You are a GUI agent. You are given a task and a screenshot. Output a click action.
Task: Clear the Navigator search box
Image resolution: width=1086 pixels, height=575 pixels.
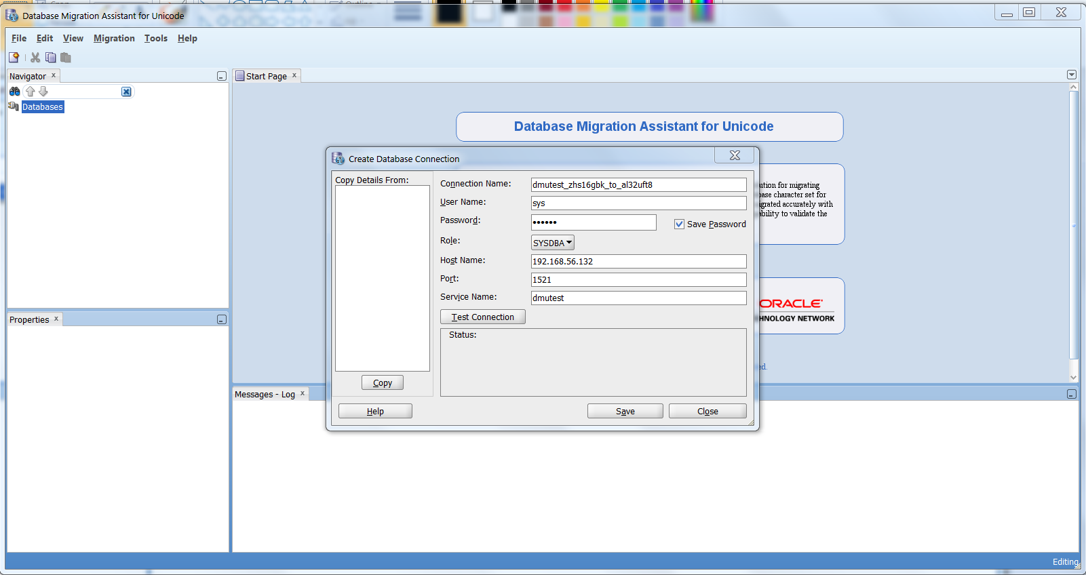[126, 92]
